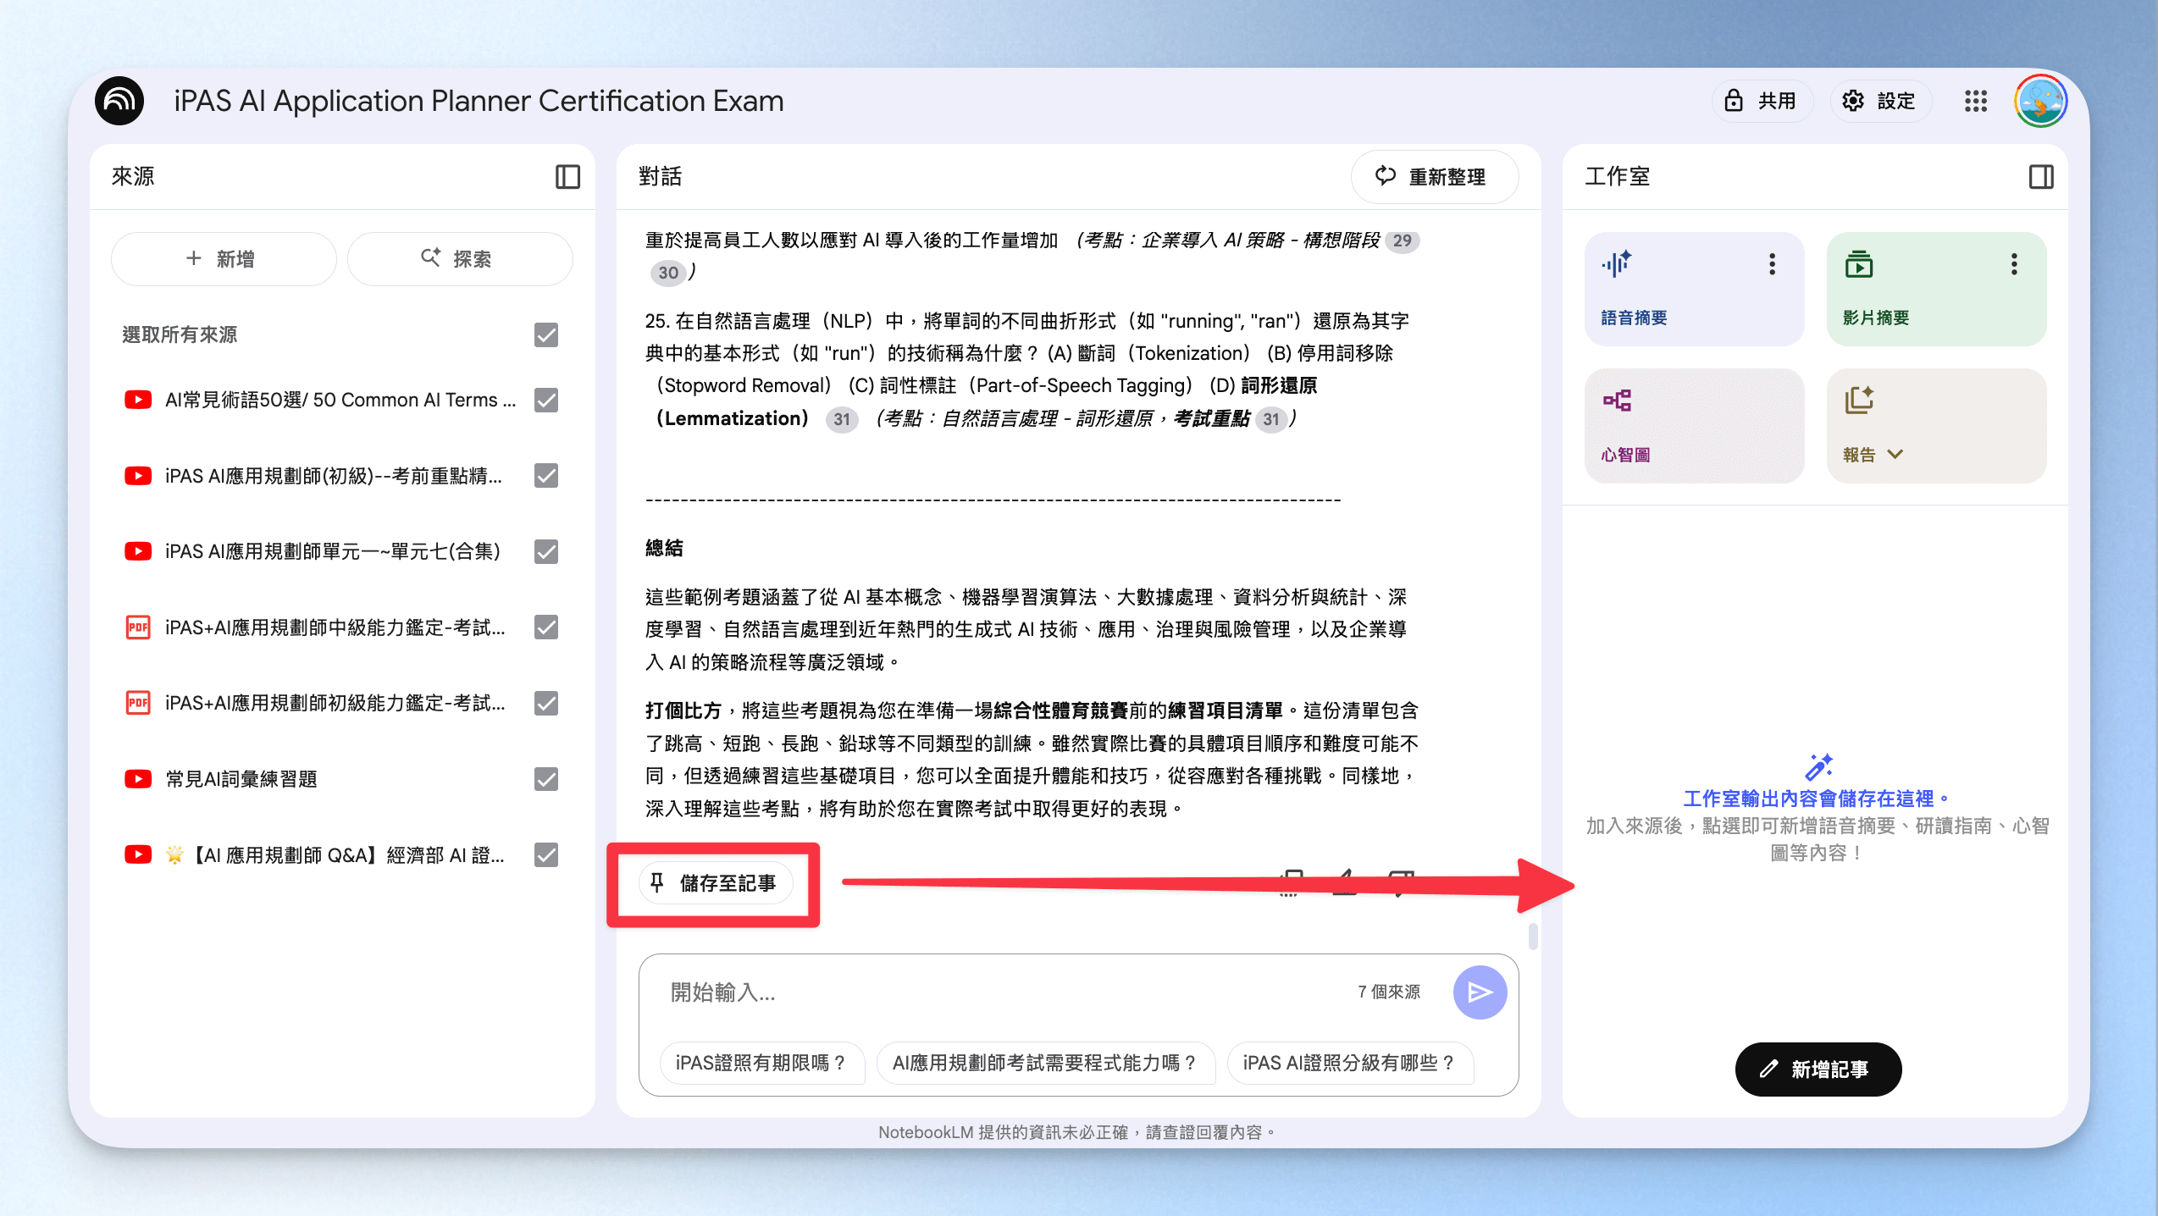Open 語音摘要 three-dot options menu
Image resolution: width=2158 pixels, height=1216 pixels.
[1772, 264]
